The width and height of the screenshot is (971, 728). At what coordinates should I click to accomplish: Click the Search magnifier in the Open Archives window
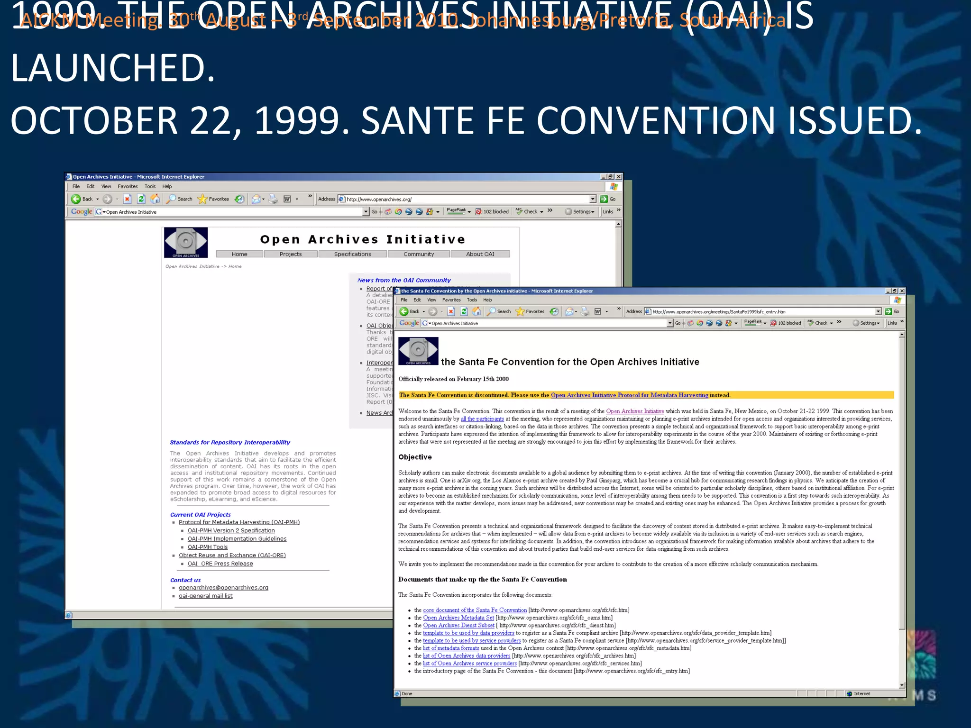pos(172,199)
